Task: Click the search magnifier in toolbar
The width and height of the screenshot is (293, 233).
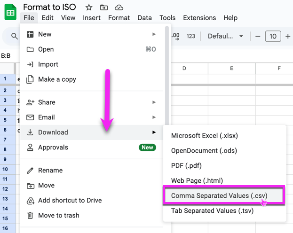Action: tap(15, 36)
